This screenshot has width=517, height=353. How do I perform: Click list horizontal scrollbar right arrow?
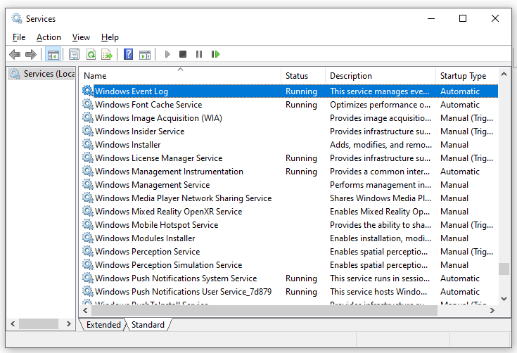tap(492, 310)
